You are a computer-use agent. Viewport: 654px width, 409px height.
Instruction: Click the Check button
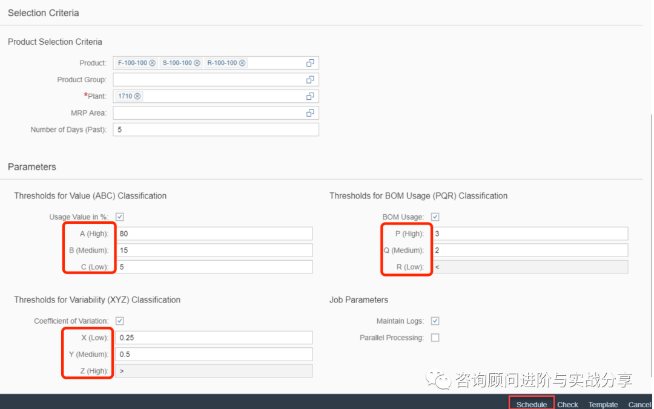[x=567, y=404]
